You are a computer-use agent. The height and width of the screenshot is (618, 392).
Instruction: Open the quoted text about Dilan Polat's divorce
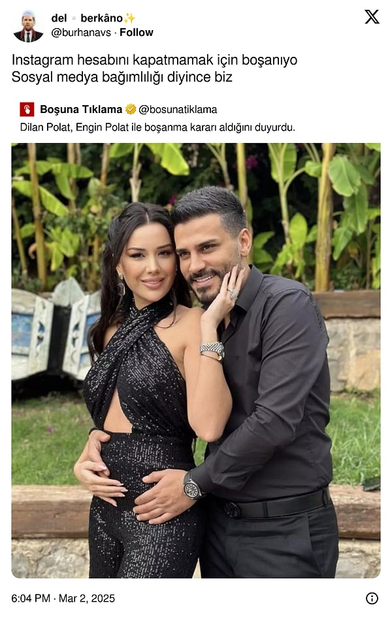[157, 127]
